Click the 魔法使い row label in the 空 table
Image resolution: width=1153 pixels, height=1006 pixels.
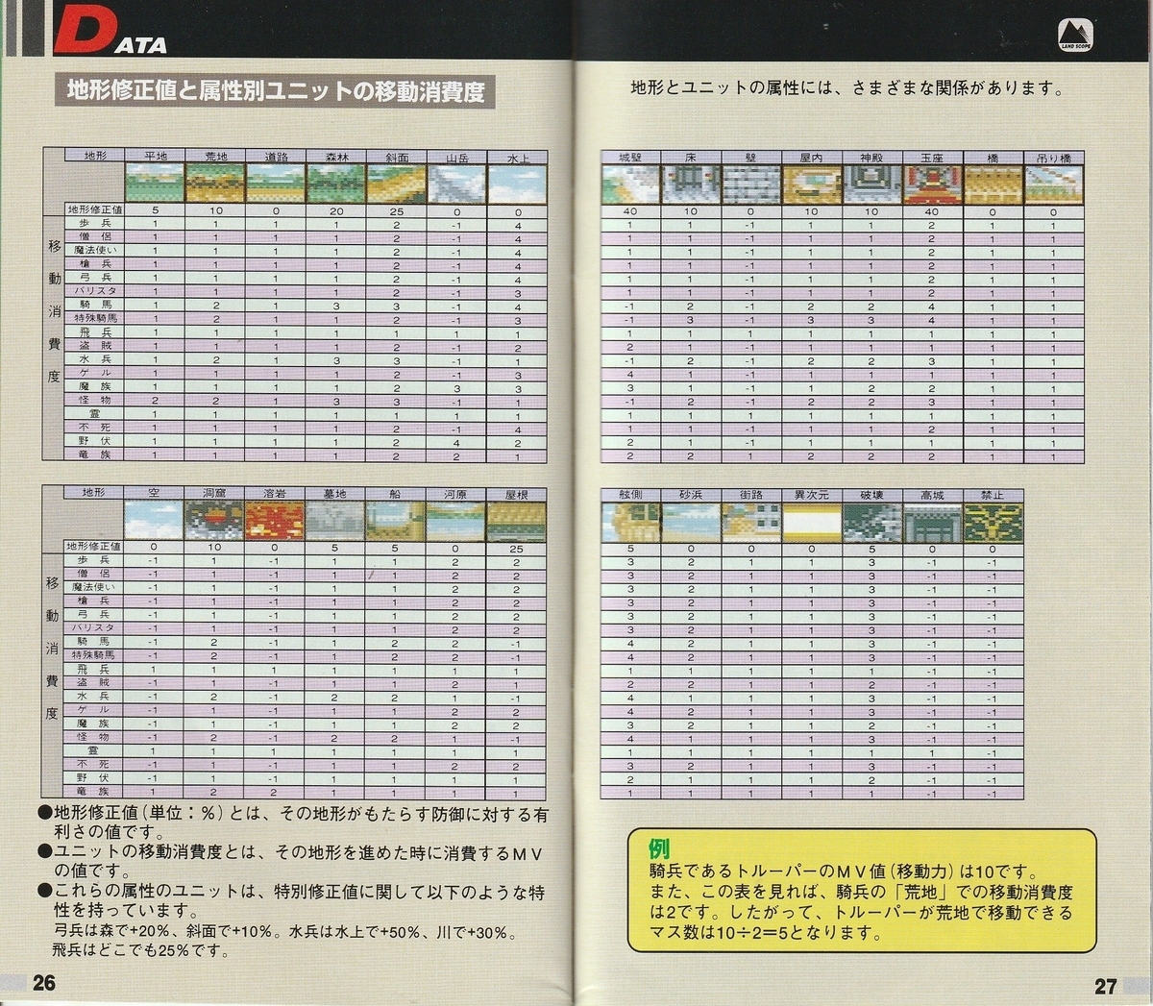(x=94, y=587)
